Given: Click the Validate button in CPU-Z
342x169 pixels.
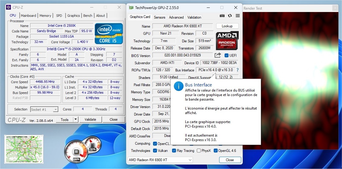Looking at the screenshot, I should [x=90, y=119].
